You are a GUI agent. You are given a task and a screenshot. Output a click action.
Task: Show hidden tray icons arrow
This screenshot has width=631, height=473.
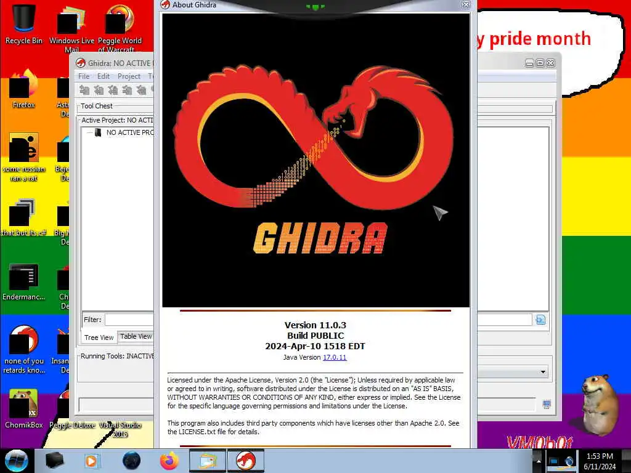coord(539,461)
